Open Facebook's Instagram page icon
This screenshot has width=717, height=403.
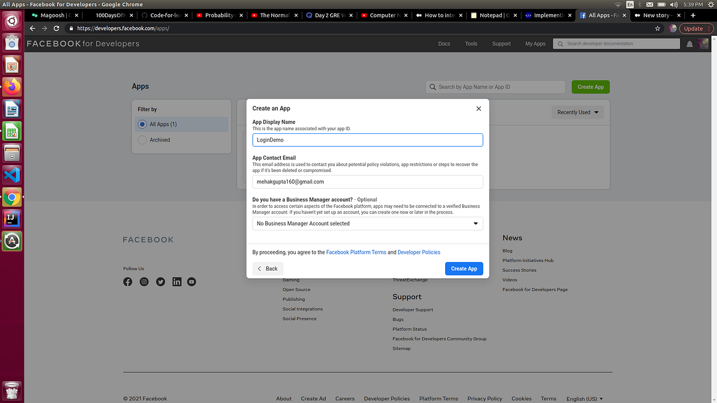click(x=143, y=281)
